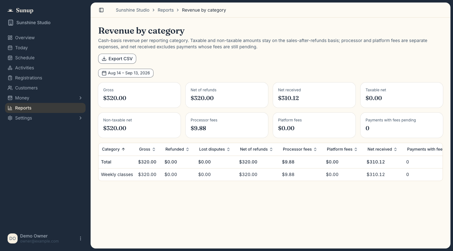Screen dimensions: 453x251
Task: Sort table by Refunded column
Action: pos(177,149)
